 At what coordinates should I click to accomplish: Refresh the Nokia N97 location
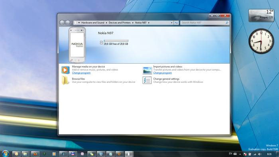click(176, 23)
